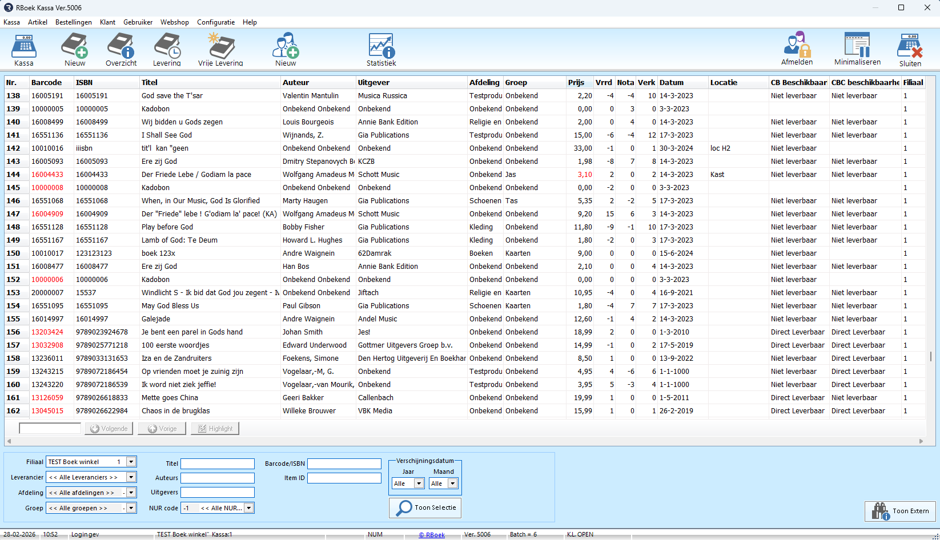Open the NUR code dropdown
The width and height of the screenshot is (940, 540).
click(248, 507)
